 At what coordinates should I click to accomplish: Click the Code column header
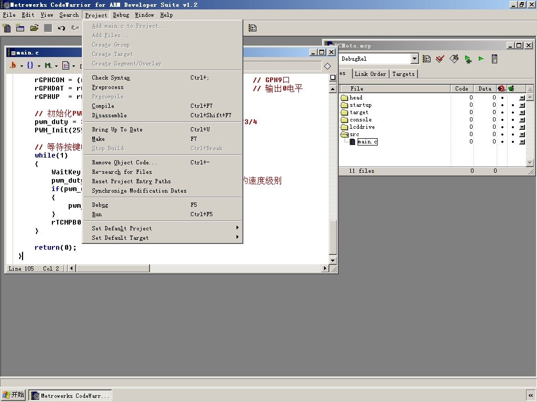[x=461, y=88]
